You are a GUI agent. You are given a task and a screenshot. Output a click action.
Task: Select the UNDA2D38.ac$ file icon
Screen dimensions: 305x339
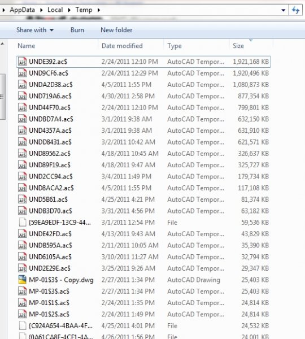click(x=22, y=85)
